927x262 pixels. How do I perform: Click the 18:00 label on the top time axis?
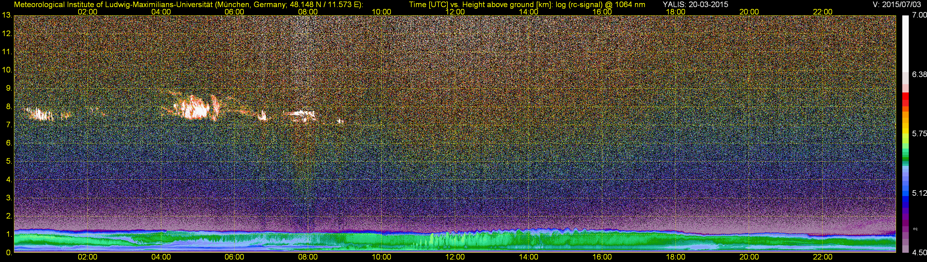coord(675,12)
